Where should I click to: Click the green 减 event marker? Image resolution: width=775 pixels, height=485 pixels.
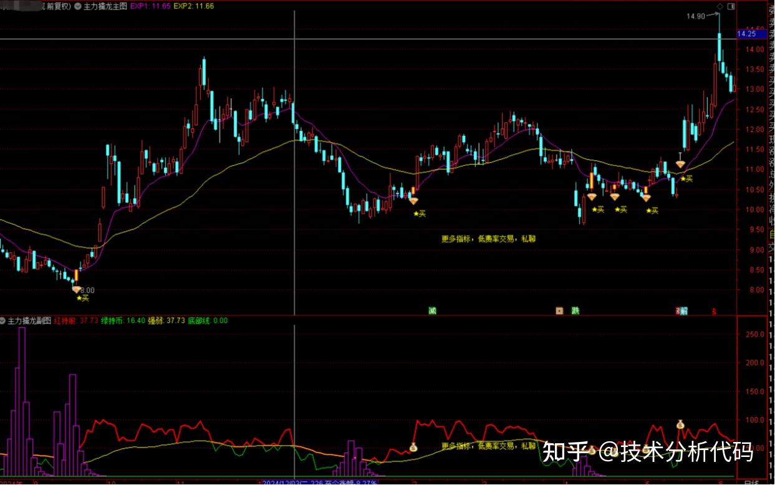[432, 310]
